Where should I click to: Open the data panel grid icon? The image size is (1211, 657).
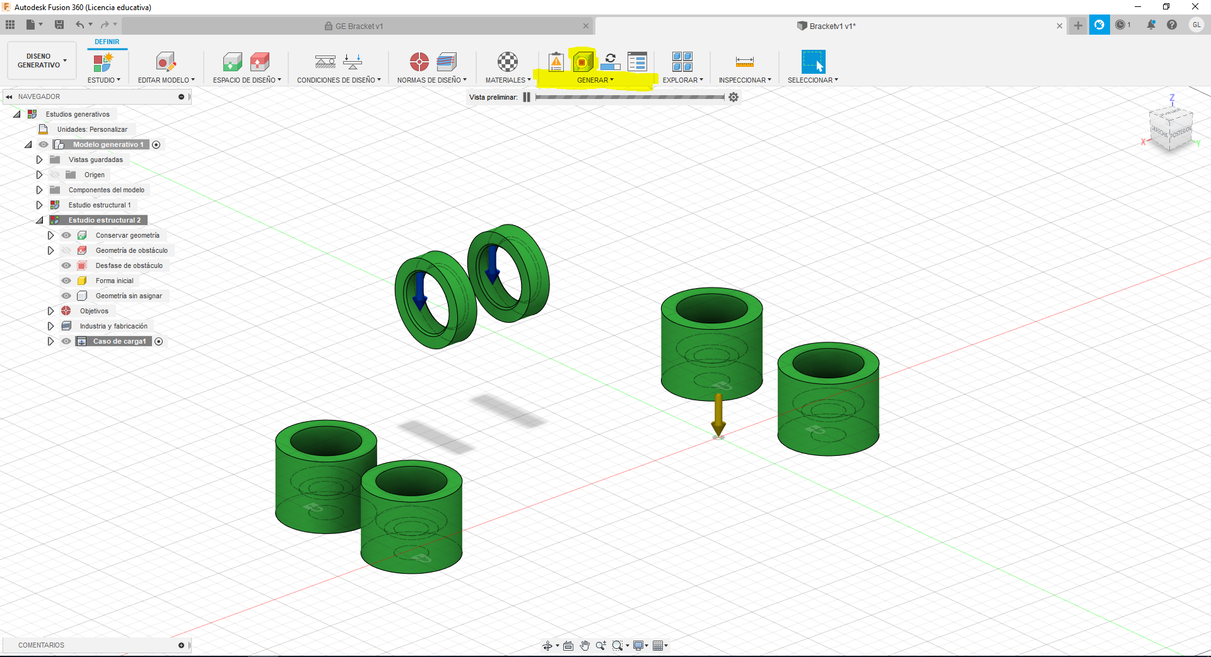pyautogui.click(x=10, y=25)
